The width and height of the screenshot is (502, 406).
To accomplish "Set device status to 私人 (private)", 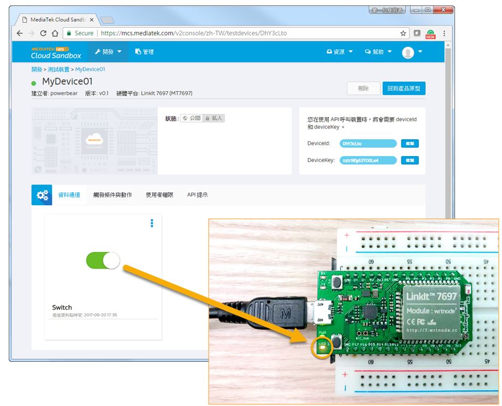I will (x=214, y=118).
